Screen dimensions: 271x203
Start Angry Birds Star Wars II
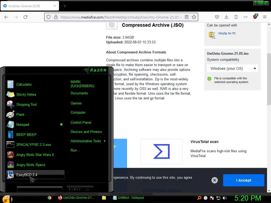[x=35, y=155]
